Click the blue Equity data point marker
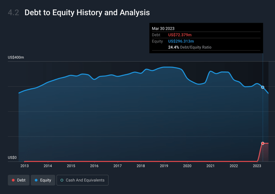This screenshot has height=194, width=275. click(263, 87)
